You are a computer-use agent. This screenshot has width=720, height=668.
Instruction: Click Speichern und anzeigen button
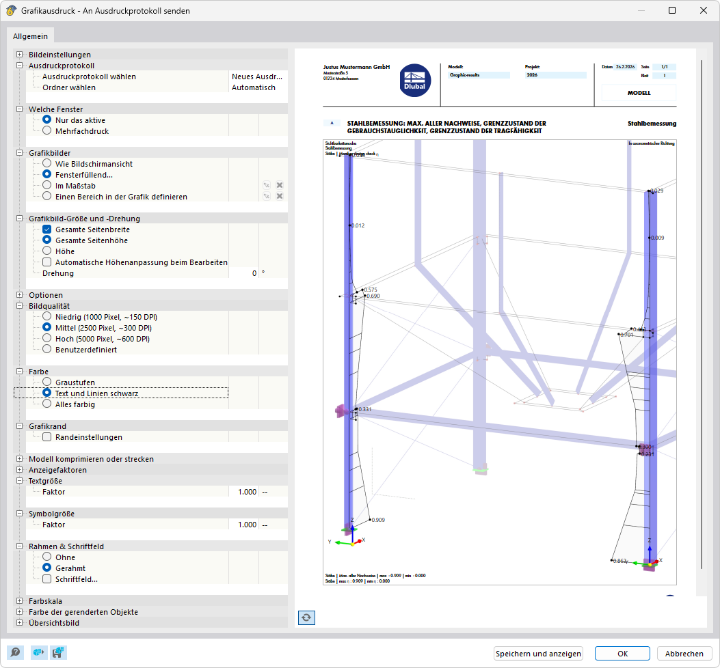tap(538, 654)
